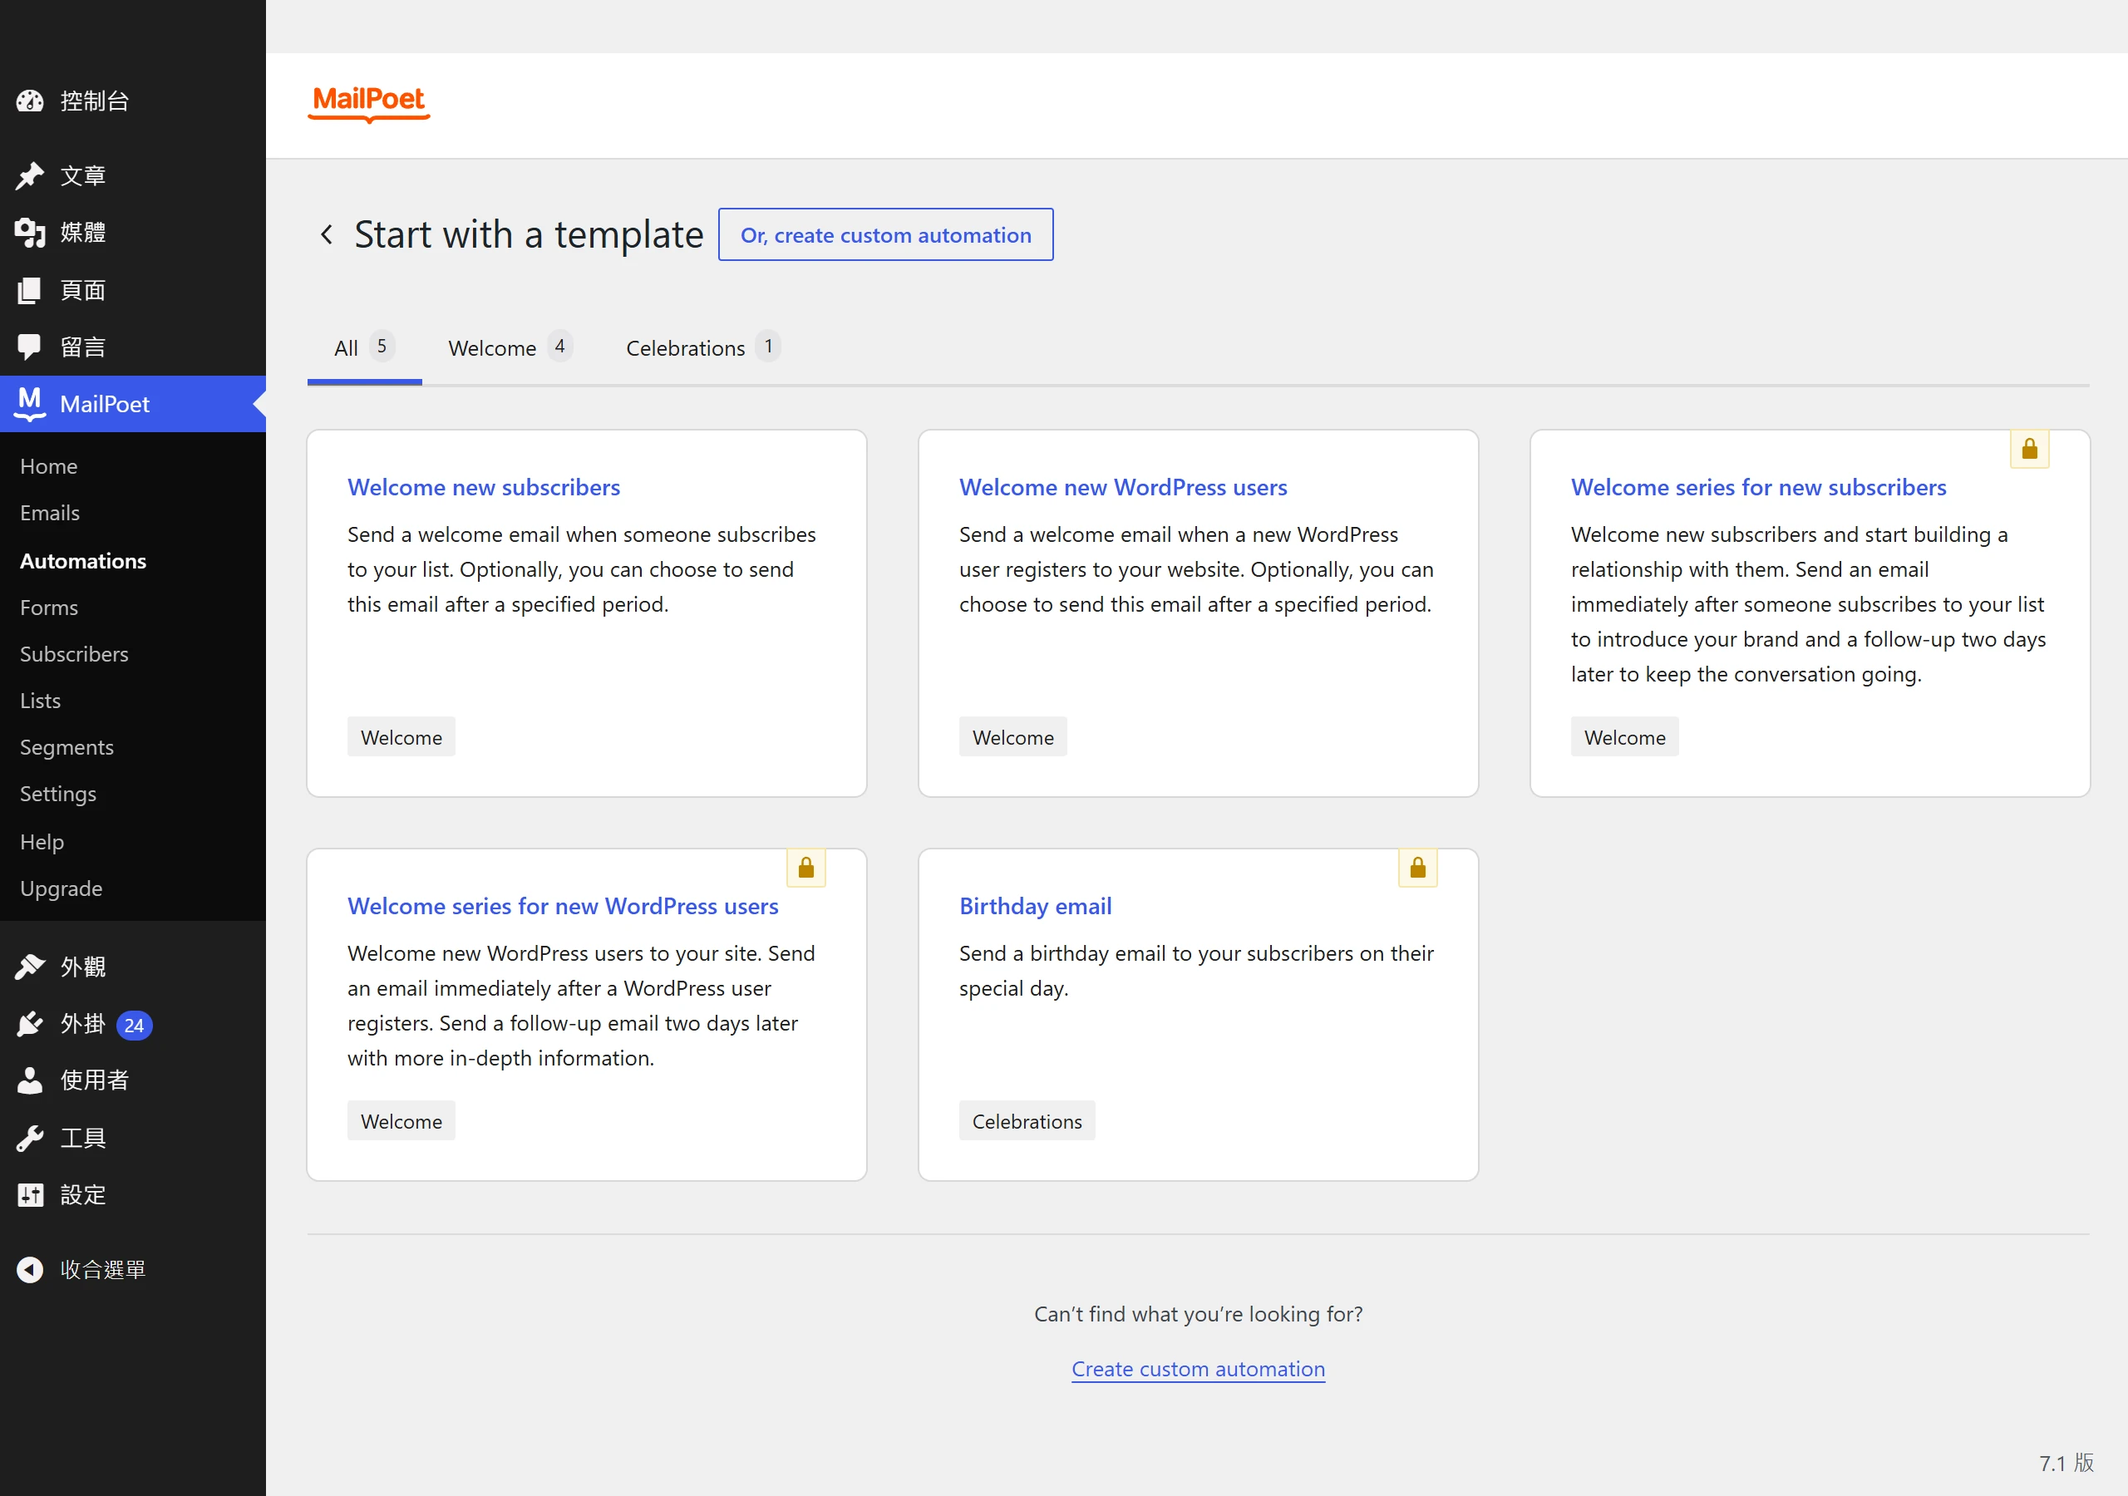The image size is (2128, 1496).
Task: Open the Birthday email template
Action: tap(1035, 907)
